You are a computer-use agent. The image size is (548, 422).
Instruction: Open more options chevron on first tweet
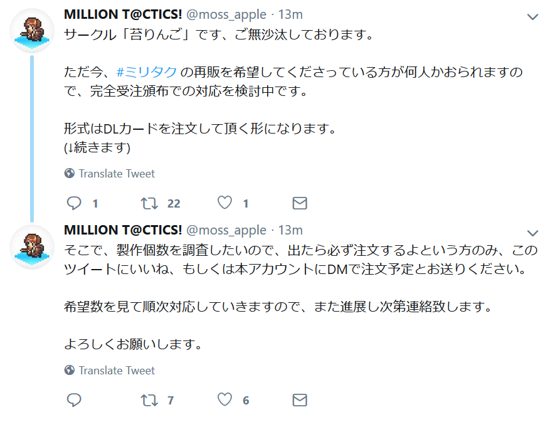click(x=532, y=16)
